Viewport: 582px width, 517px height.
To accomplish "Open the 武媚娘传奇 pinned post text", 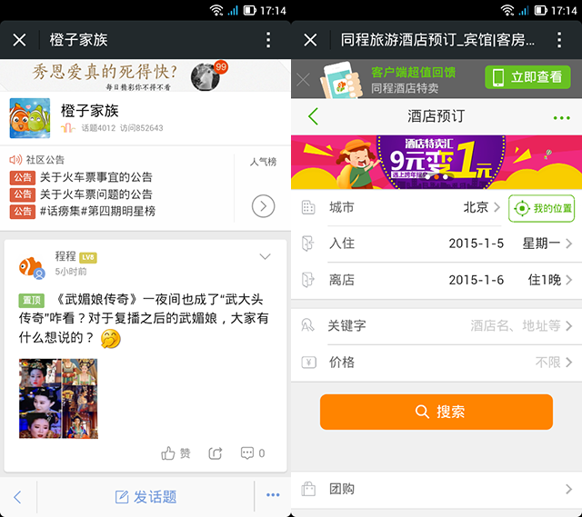I will coord(144,318).
